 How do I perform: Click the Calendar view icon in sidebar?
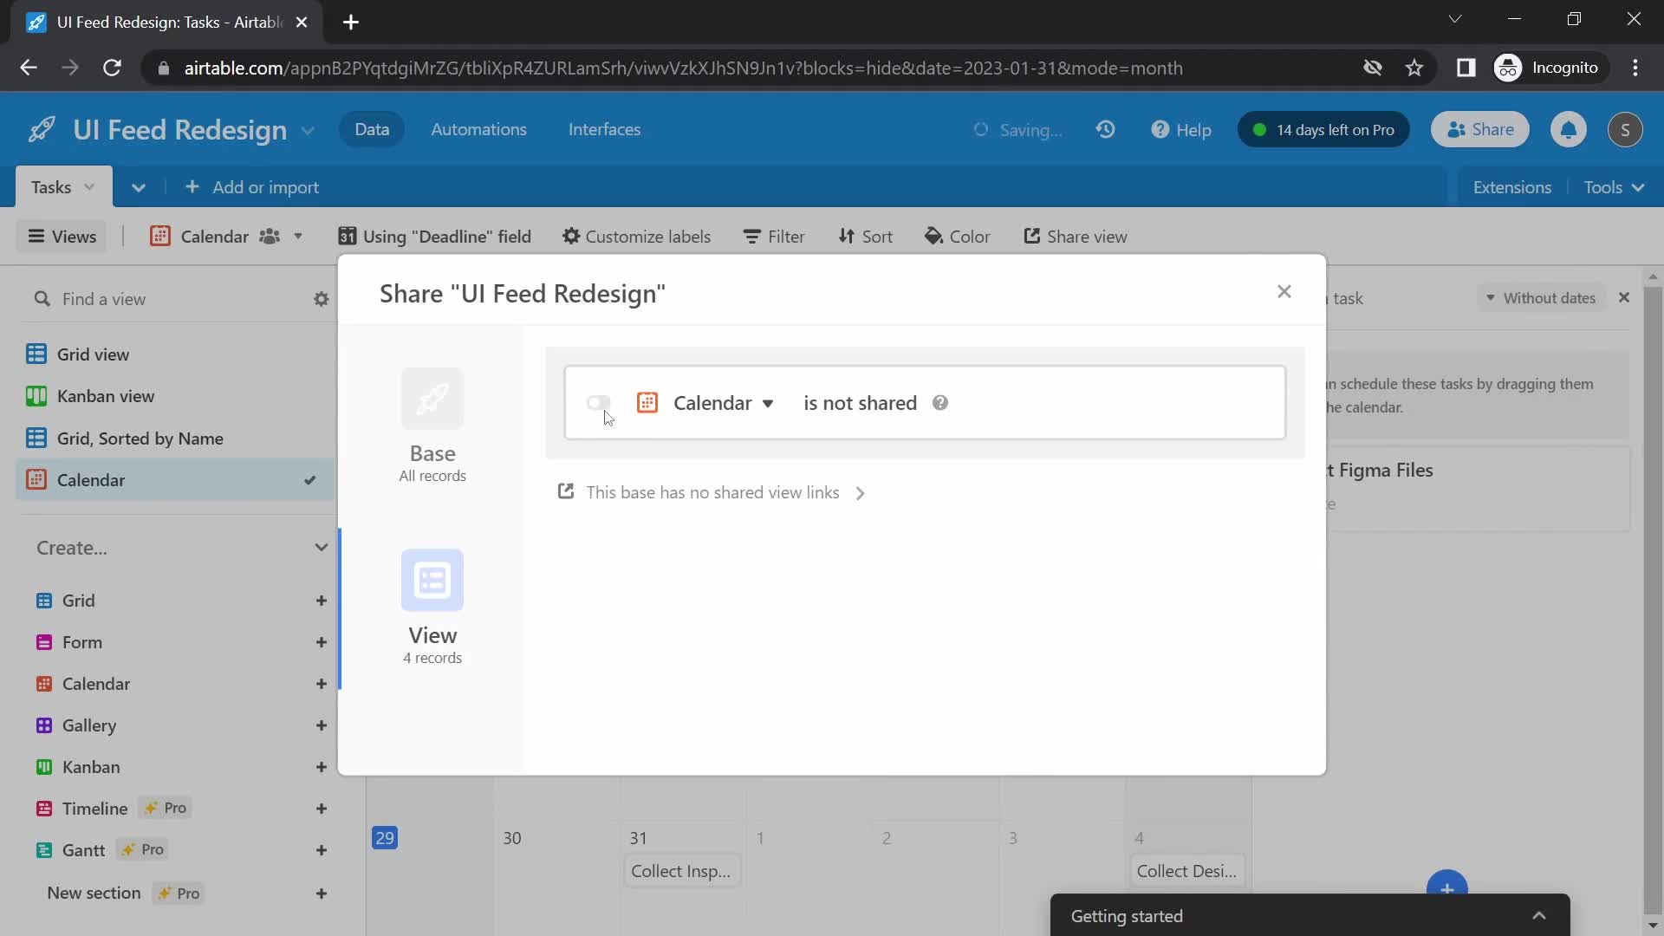tap(40, 479)
